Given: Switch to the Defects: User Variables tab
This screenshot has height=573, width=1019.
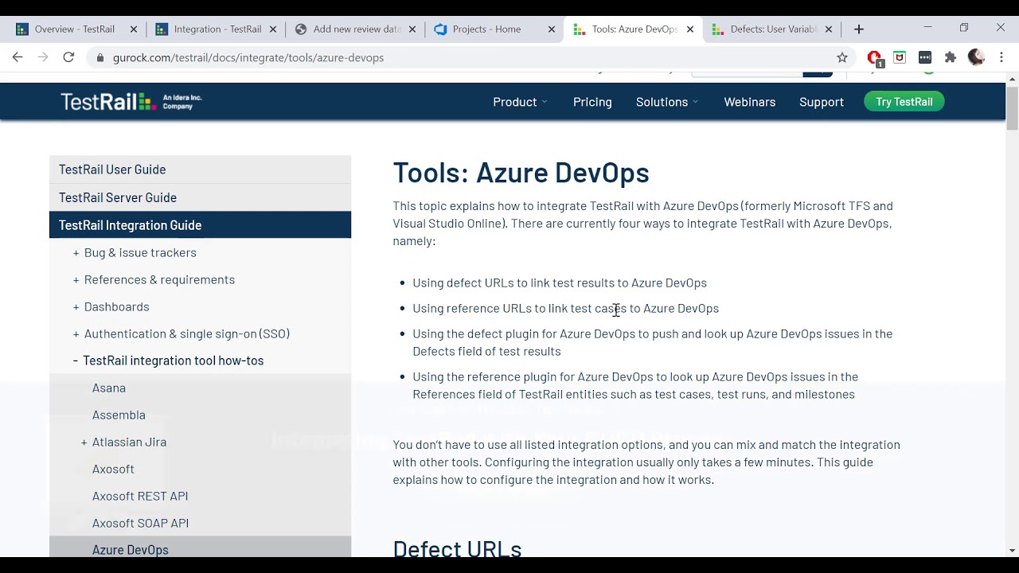Looking at the screenshot, I should 773,29.
